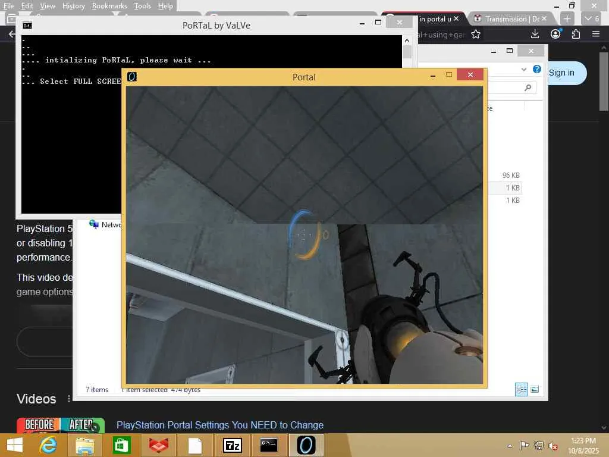This screenshot has width=609, height=457.
Task: Open the command prompt window system icon
Action: tap(27, 26)
